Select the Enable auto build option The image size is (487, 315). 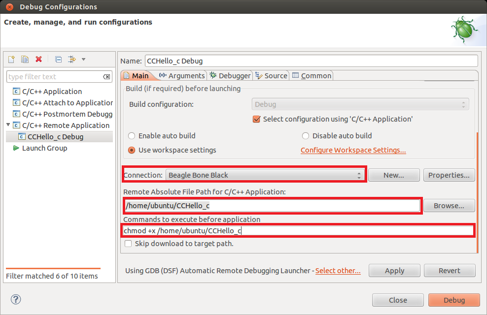[132, 136]
